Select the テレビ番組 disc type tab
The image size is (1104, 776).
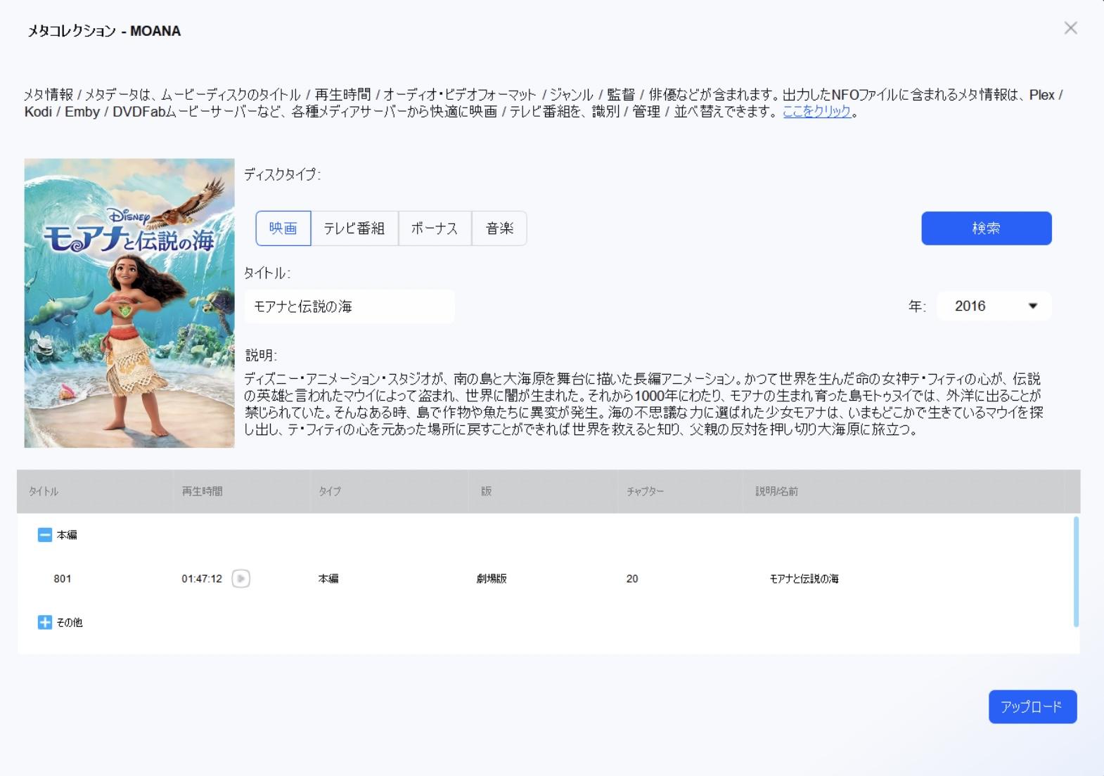[354, 228]
